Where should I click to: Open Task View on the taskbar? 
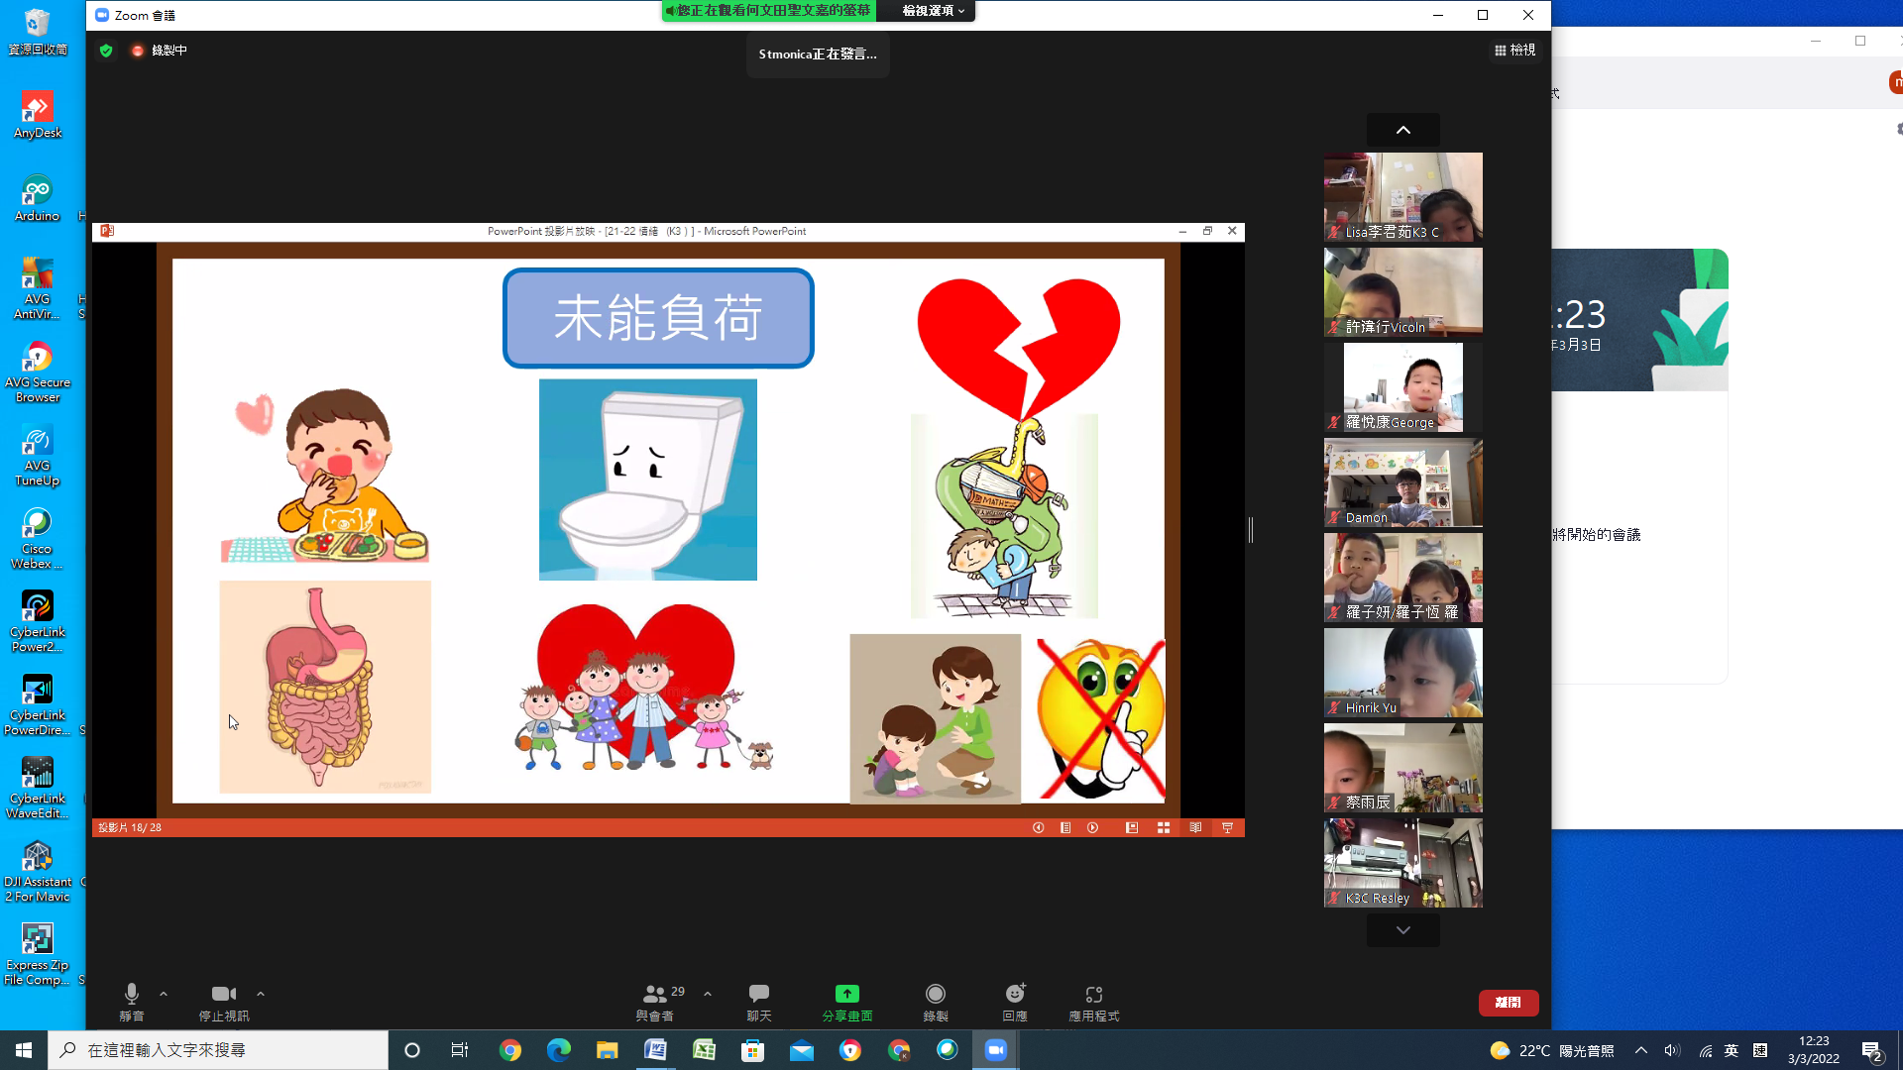click(460, 1050)
